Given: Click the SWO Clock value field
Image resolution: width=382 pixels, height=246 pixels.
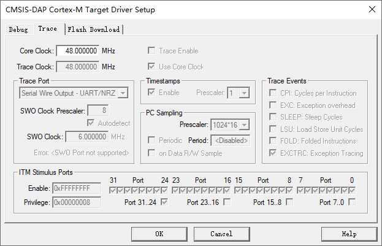Looking at the screenshot, I should click(x=87, y=137).
